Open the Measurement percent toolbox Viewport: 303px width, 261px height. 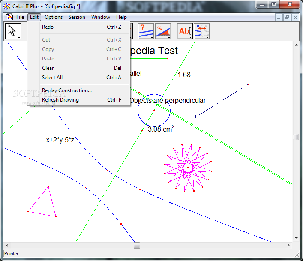pos(163,31)
